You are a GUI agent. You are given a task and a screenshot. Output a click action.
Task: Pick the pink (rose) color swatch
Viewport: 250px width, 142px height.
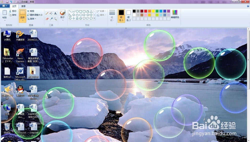(x=145, y=15)
